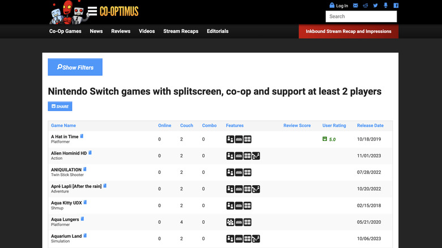Click the two-player co-op icon for A Hat in Time
The image size is (442, 248).
tap(230, 139)
